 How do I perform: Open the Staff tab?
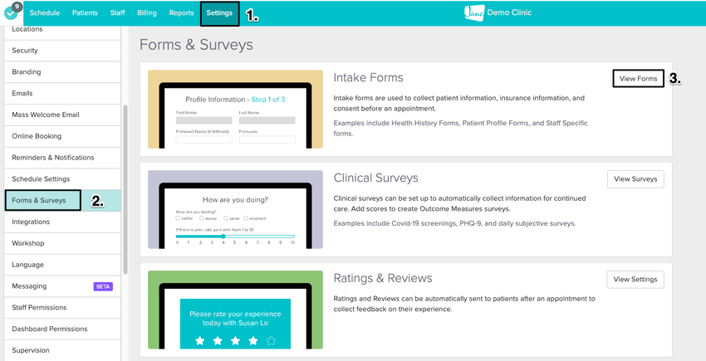coord(118,13)
